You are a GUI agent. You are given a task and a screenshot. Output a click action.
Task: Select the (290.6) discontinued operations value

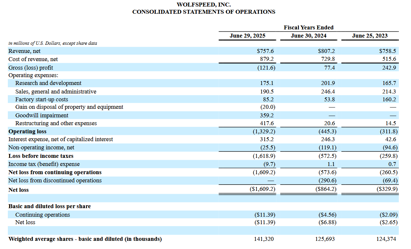point(327,180)
